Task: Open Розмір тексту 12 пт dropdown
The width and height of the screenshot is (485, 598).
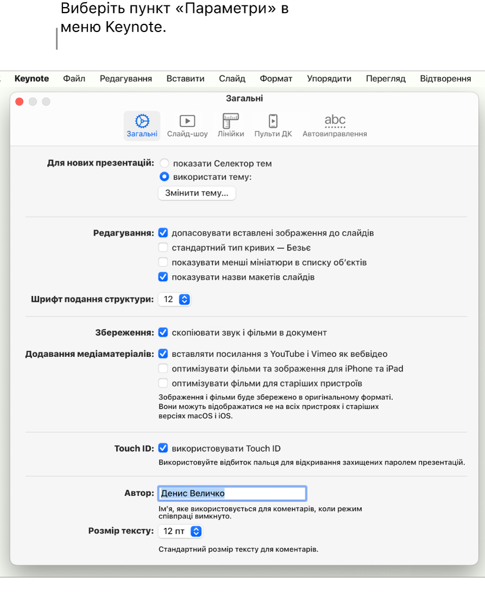Action: point(180,531)
